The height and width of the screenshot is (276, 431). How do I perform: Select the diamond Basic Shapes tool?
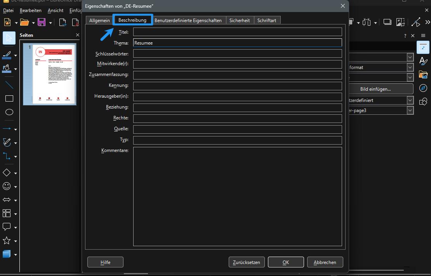click(7, 172)
